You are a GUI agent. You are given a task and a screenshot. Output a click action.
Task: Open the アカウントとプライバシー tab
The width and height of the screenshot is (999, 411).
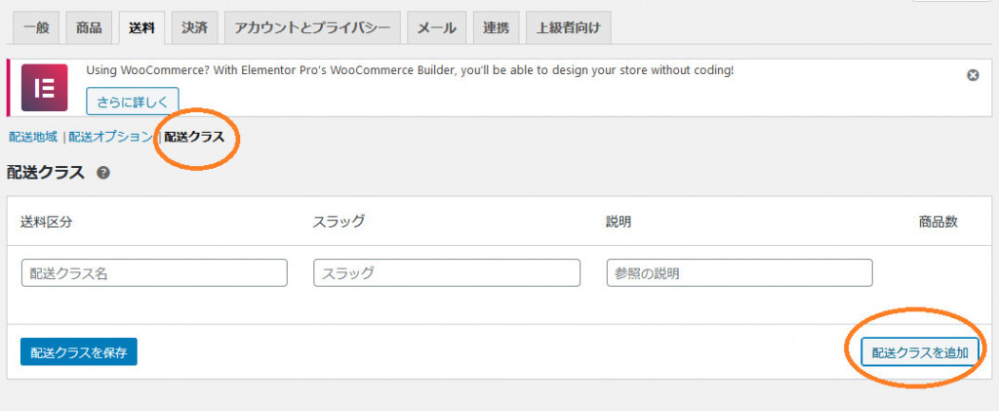pyautogui.click(x=312, y=28)
